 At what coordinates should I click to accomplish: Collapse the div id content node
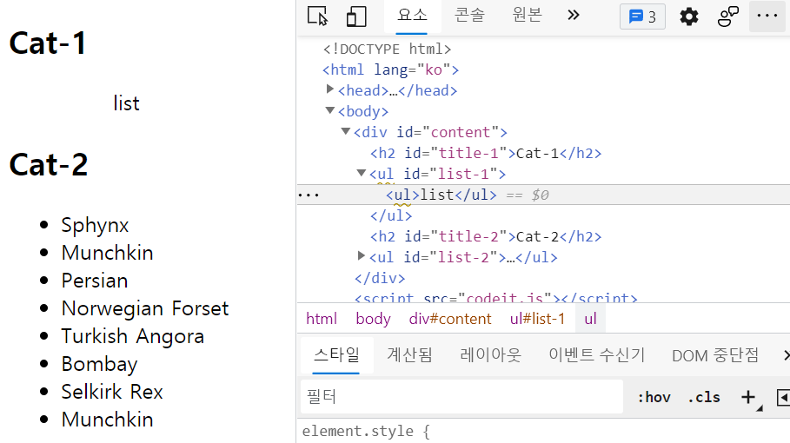click(346, 131)
